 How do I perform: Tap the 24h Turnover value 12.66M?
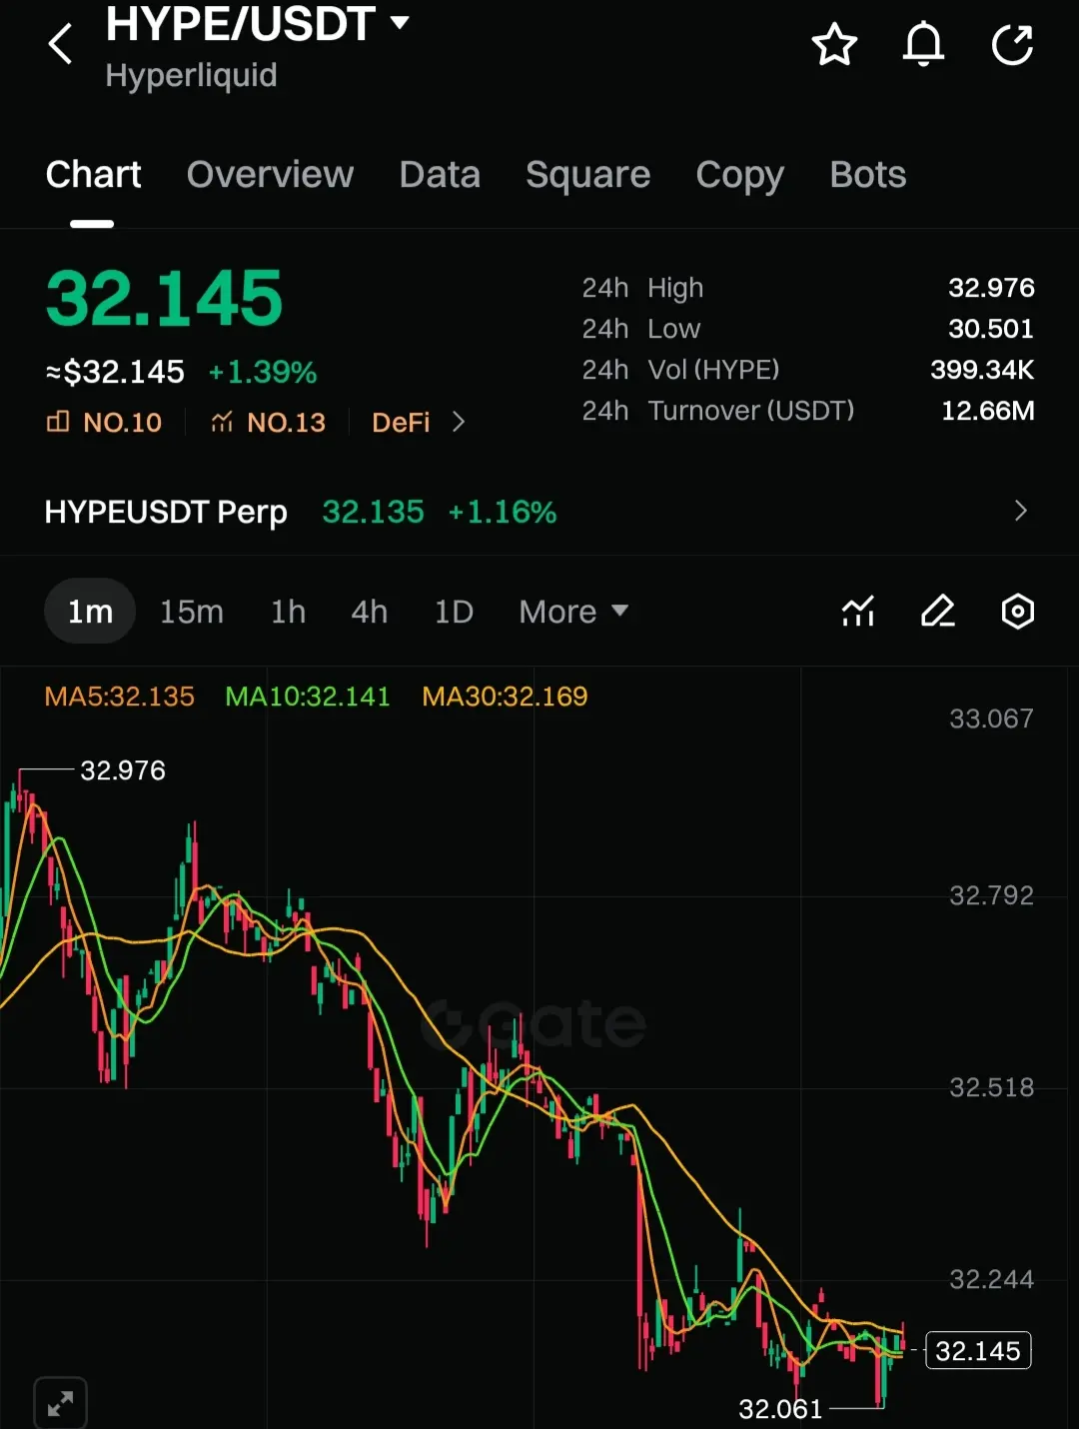(988, 411)
